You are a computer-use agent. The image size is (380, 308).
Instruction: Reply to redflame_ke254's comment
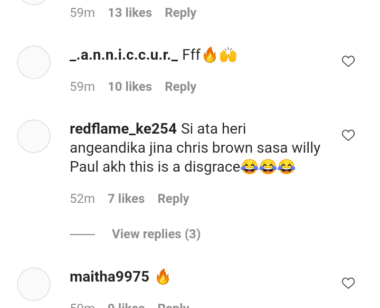[x=173, y=199]
